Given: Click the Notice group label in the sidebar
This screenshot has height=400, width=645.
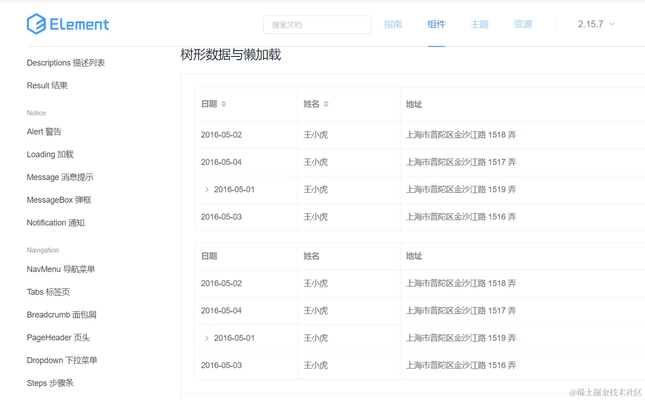Looking at the screenshot, I should click(x=36, y=113).
